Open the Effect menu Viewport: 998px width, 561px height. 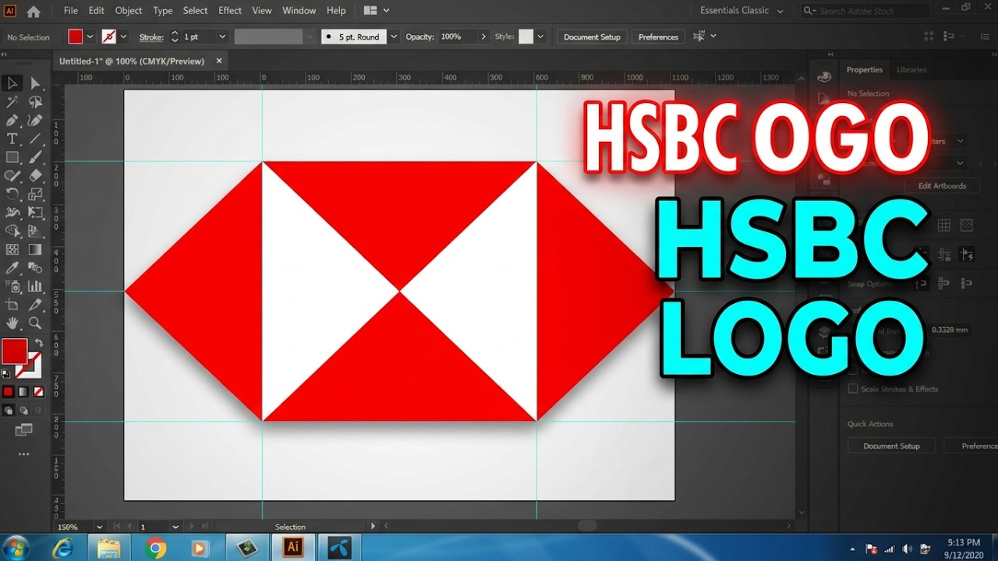[230, 11]
